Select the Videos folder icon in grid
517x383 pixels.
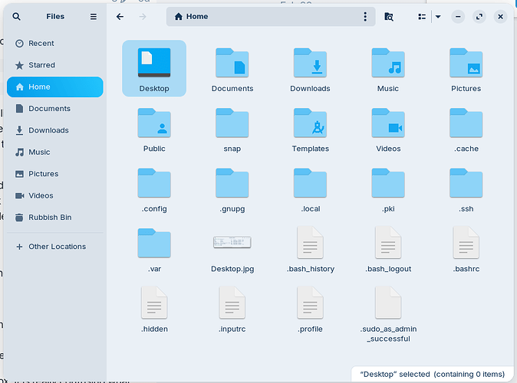coord(388,123)
